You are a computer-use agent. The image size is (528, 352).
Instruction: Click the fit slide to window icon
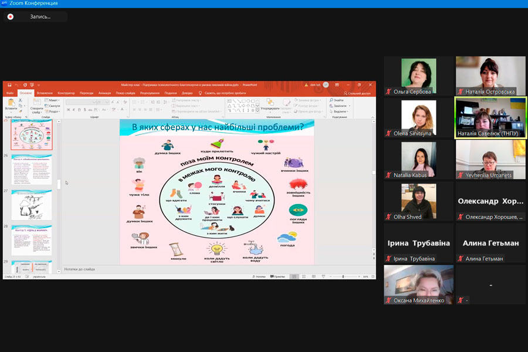(x=373, y=276)
